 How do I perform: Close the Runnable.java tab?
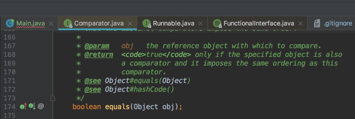[201, 24]
